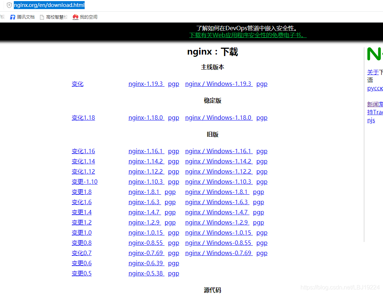Download nginx-1.18.0 stable source

(146, 118)
